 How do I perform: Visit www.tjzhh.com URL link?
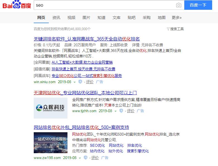[84, 111]
